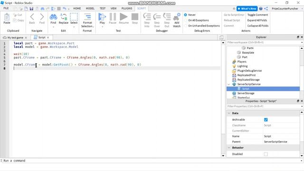Viewport: 304px width, 171px height.
Task: Open the Find dropdown arrow
Action: coord(53,27)
